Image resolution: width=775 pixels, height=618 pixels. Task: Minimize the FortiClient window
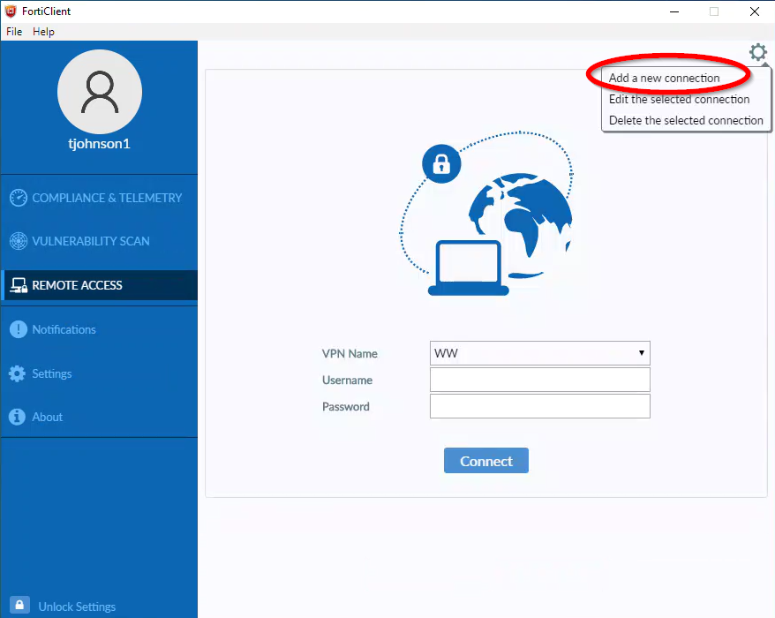tap(674, 11)
